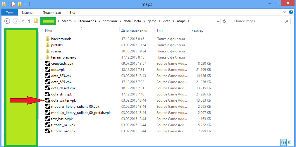Select the scenes folder icon
This screenshot has height=147, width=296.
[47, 51]
